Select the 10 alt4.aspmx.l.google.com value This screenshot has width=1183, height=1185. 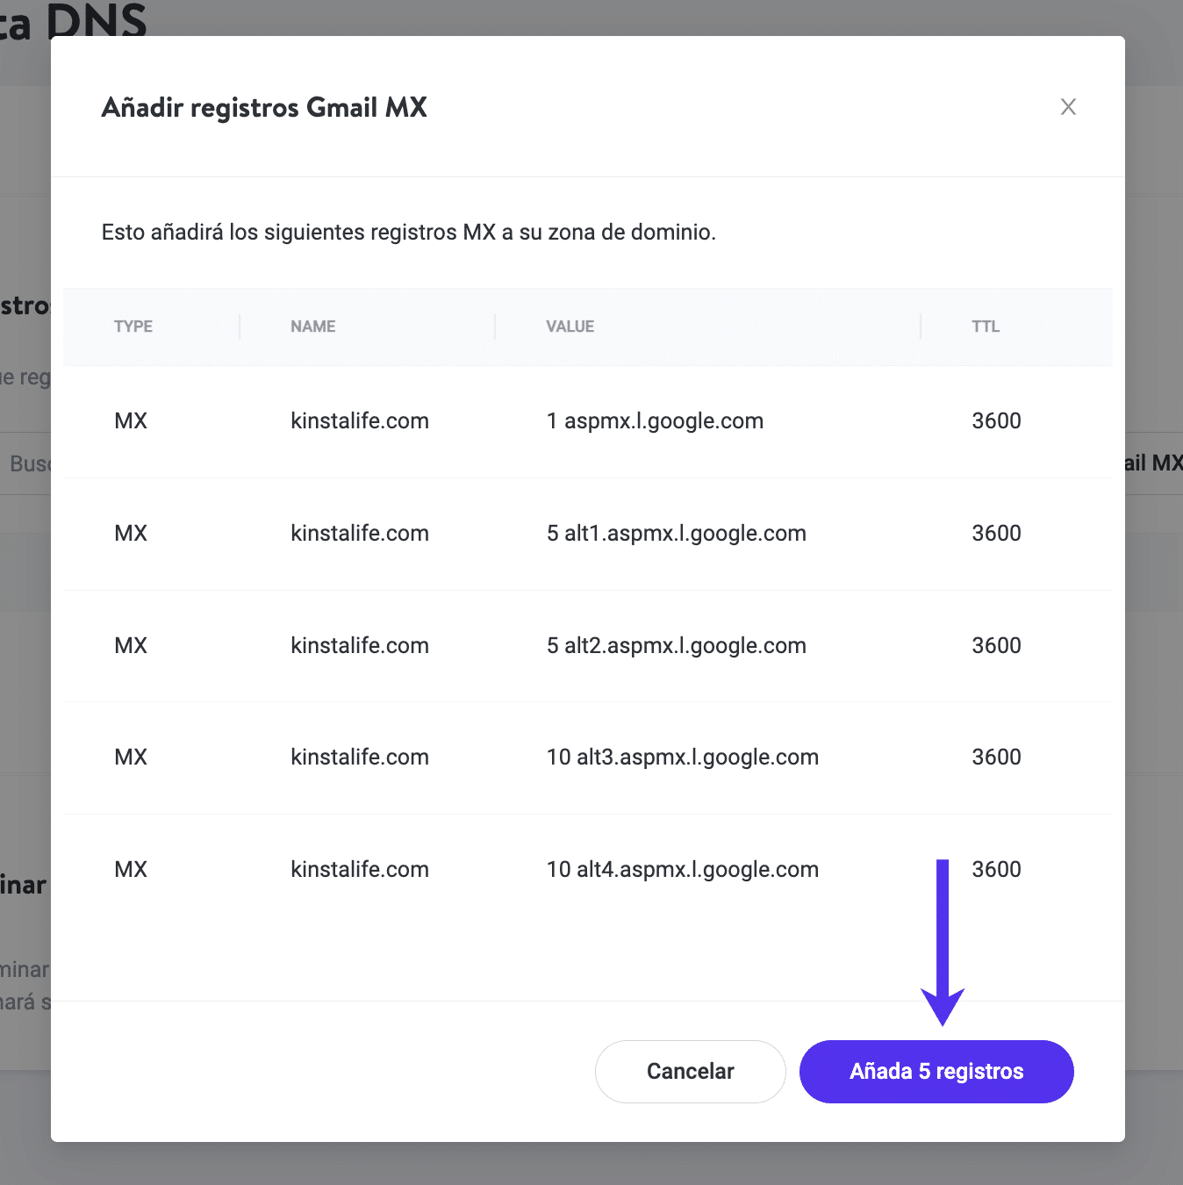[x=682, y=870]
